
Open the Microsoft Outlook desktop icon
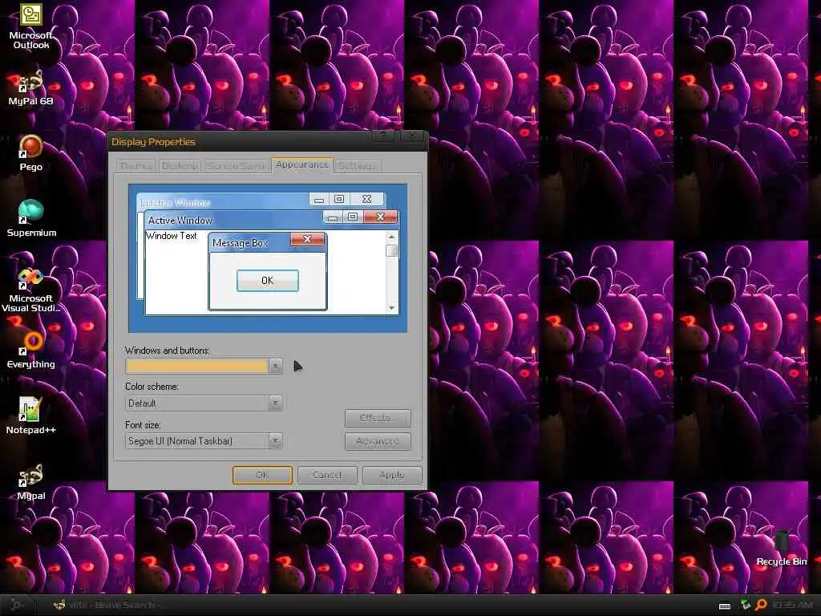coord(31,26)
